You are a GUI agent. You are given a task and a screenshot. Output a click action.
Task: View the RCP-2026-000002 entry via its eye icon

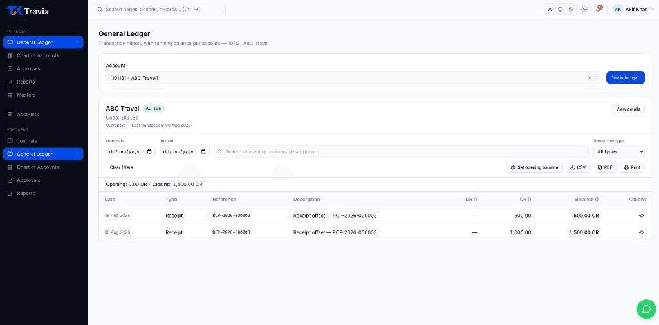tap(642, 215)
